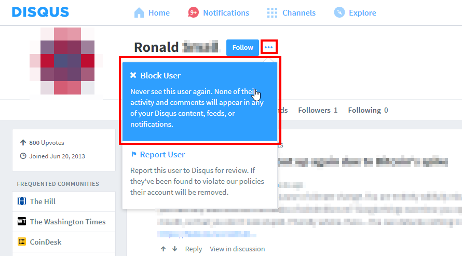Select Report User from the menu
Viewport: 462px width, 256px height.
162,155
